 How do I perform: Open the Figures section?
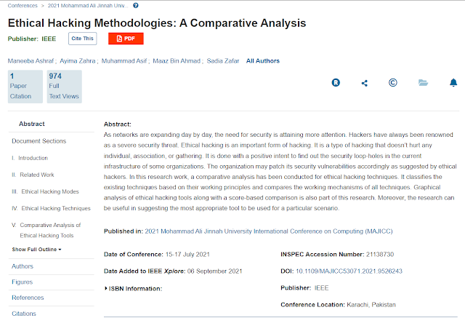[22, 282]
